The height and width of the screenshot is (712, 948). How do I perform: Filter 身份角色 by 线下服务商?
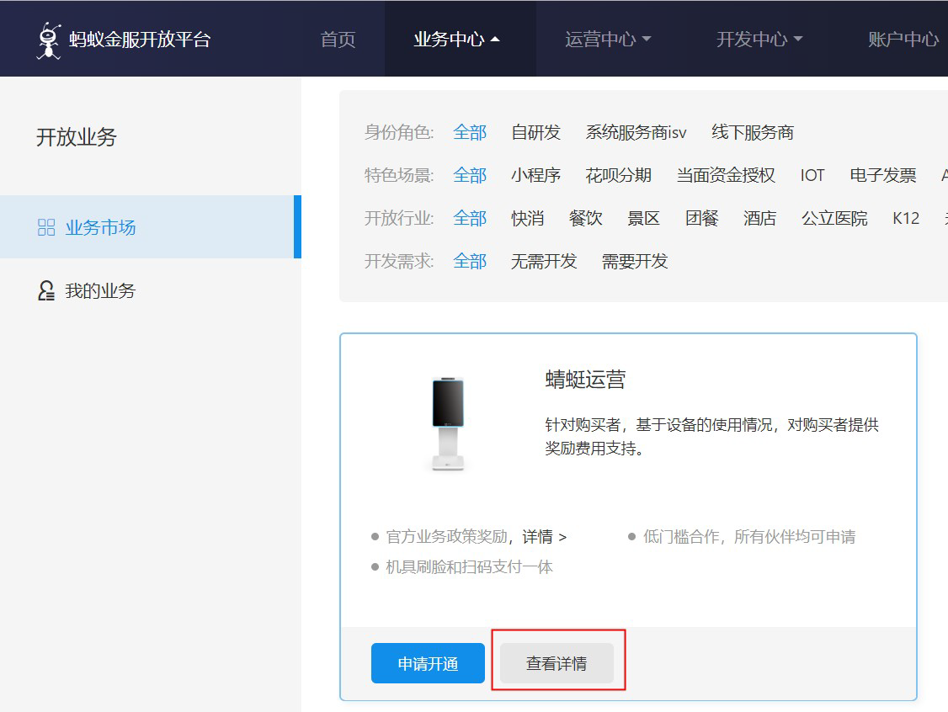(753, 132)
